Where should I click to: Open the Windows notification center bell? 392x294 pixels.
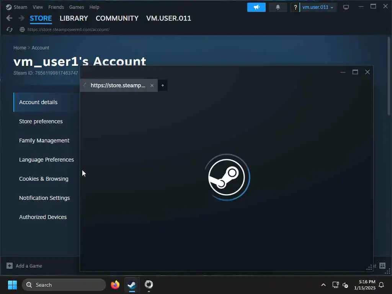click(382, 285)
